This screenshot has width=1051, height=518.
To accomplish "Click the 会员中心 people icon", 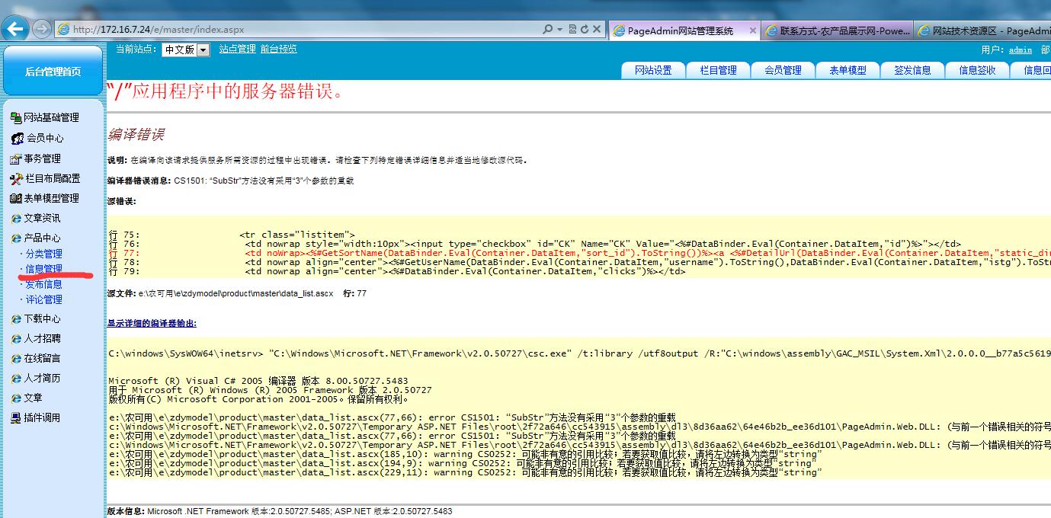I will [x=17, y=139].
